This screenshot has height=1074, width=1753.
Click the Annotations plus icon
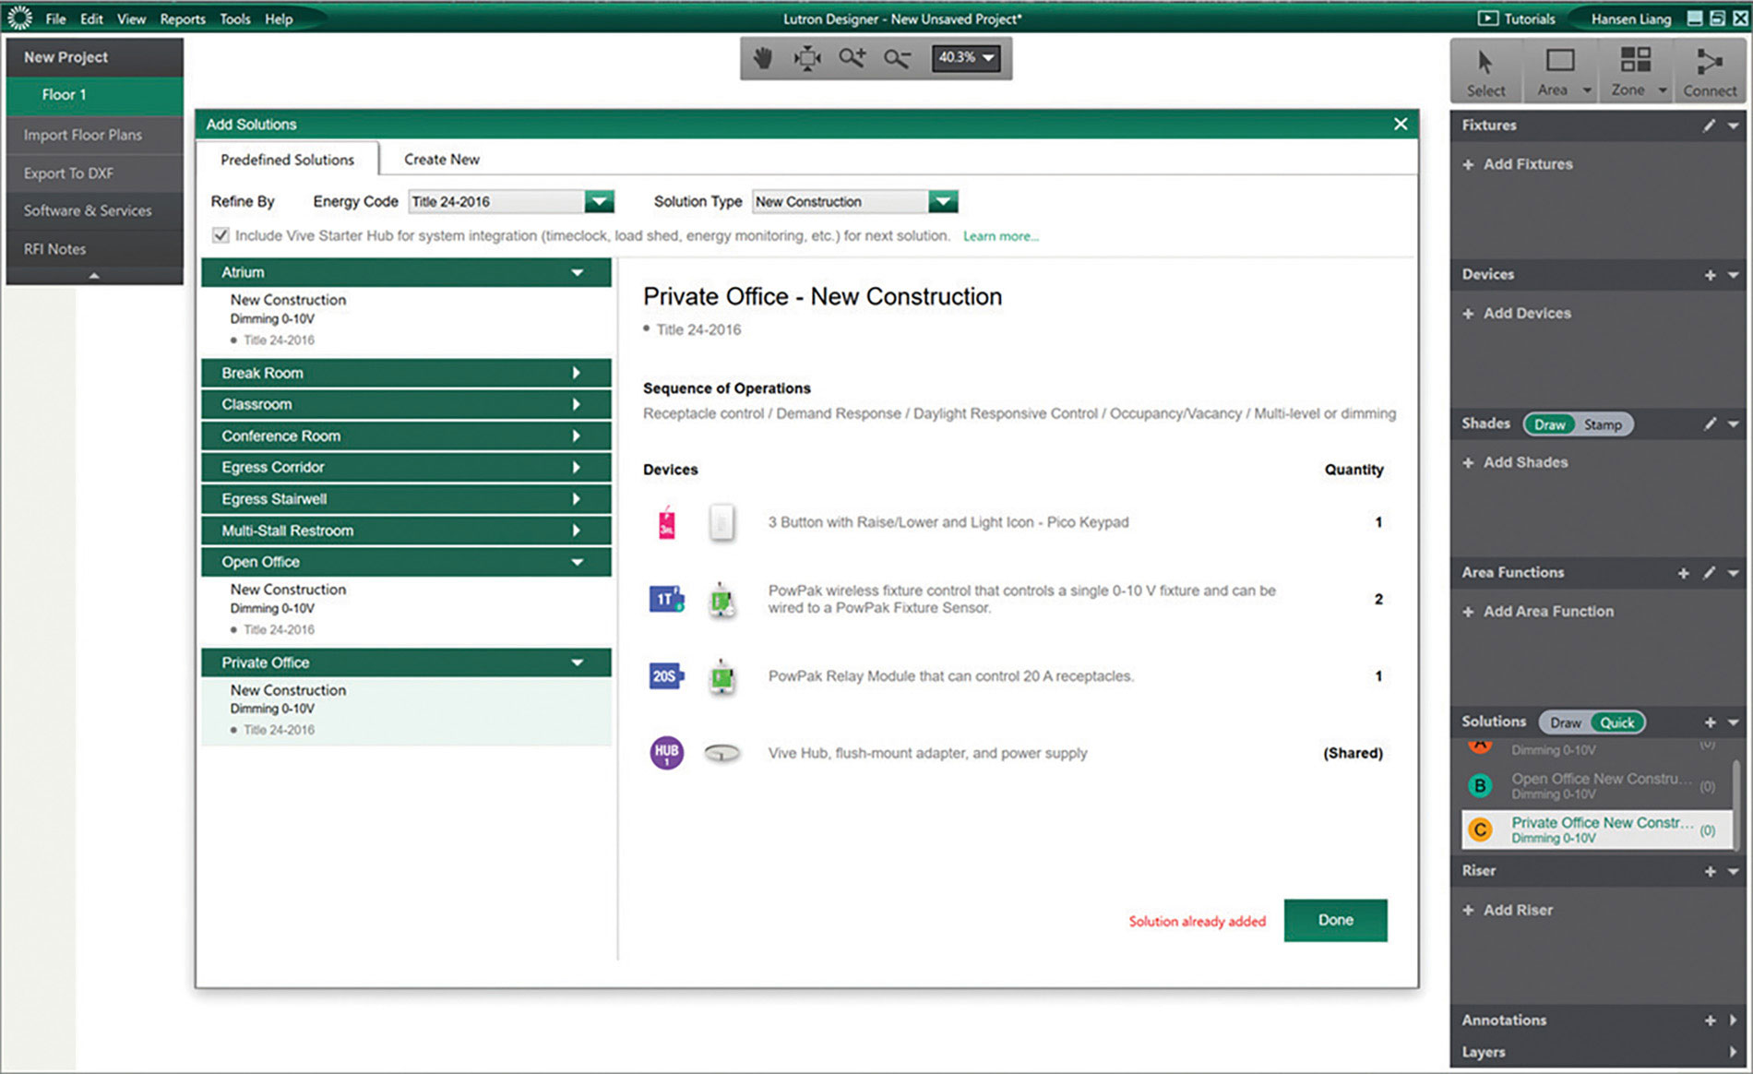pyautogui.click(x=1710, y=1020)
